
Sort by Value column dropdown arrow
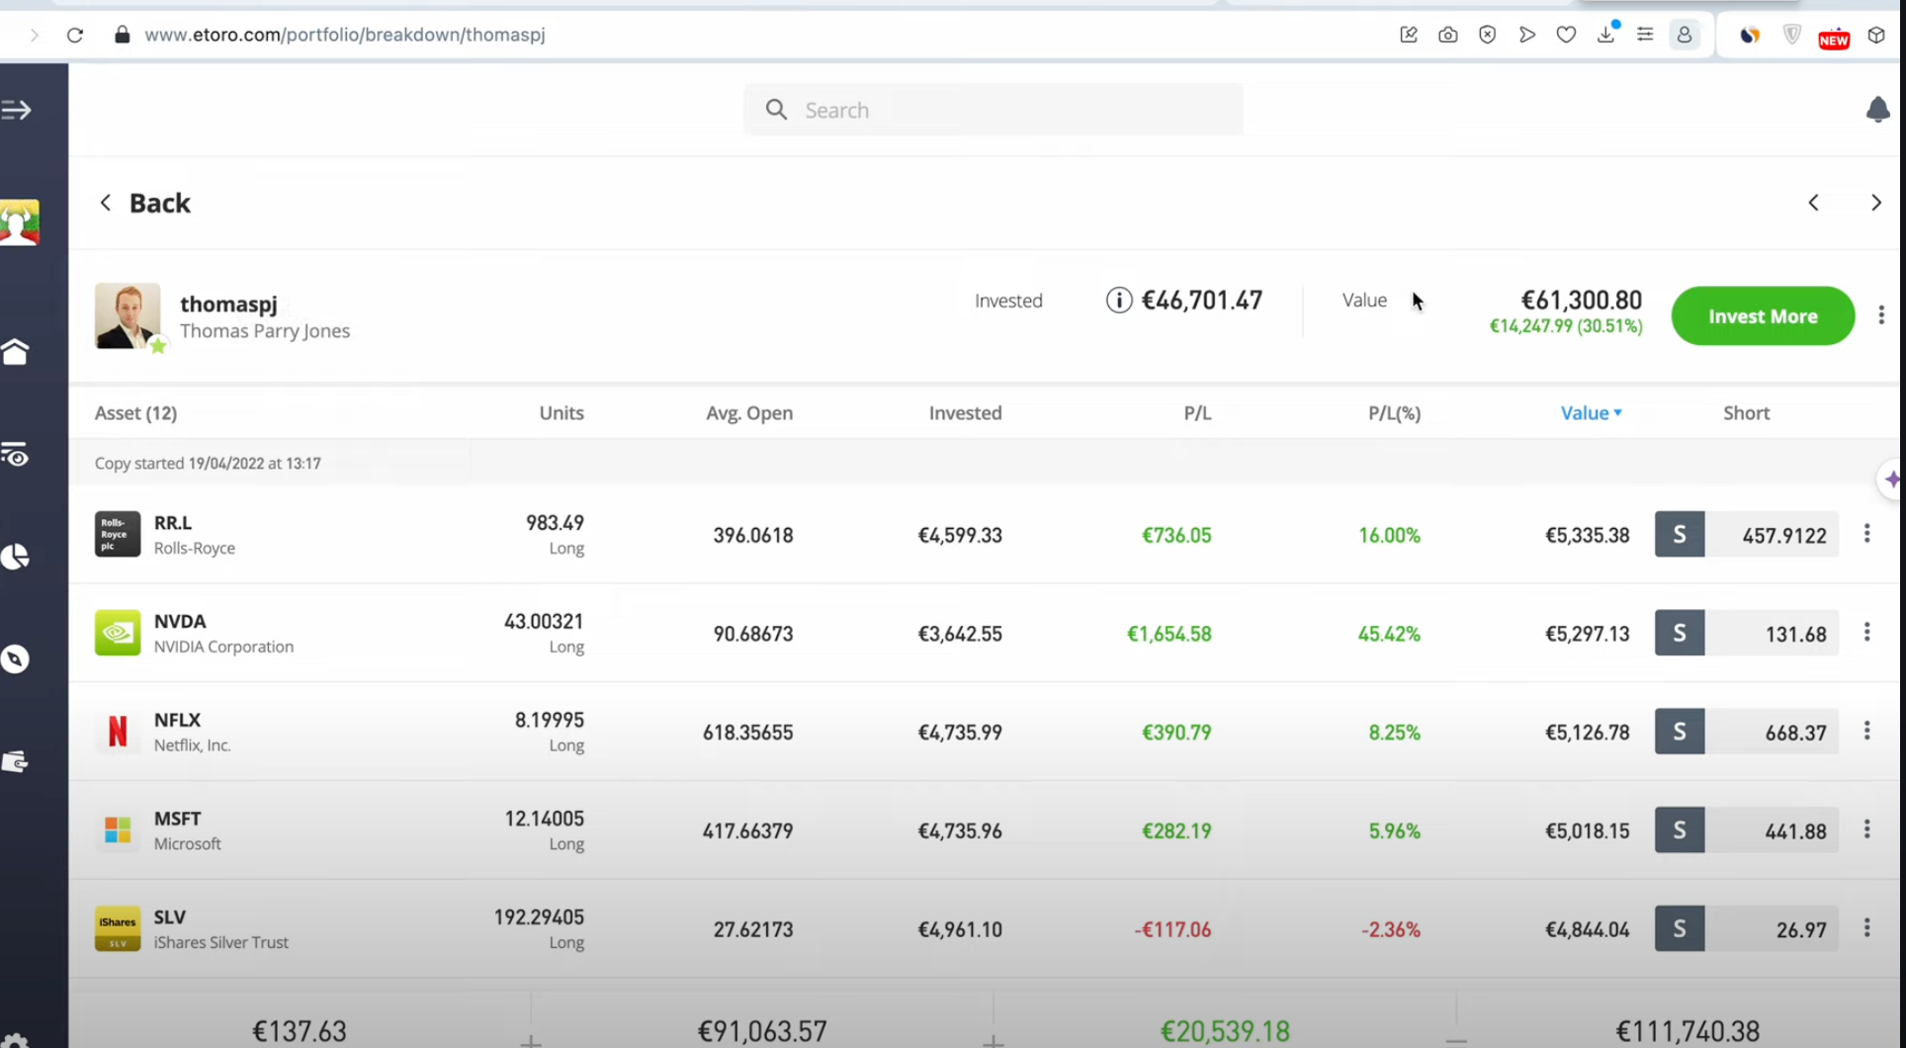pos(1618,413)
